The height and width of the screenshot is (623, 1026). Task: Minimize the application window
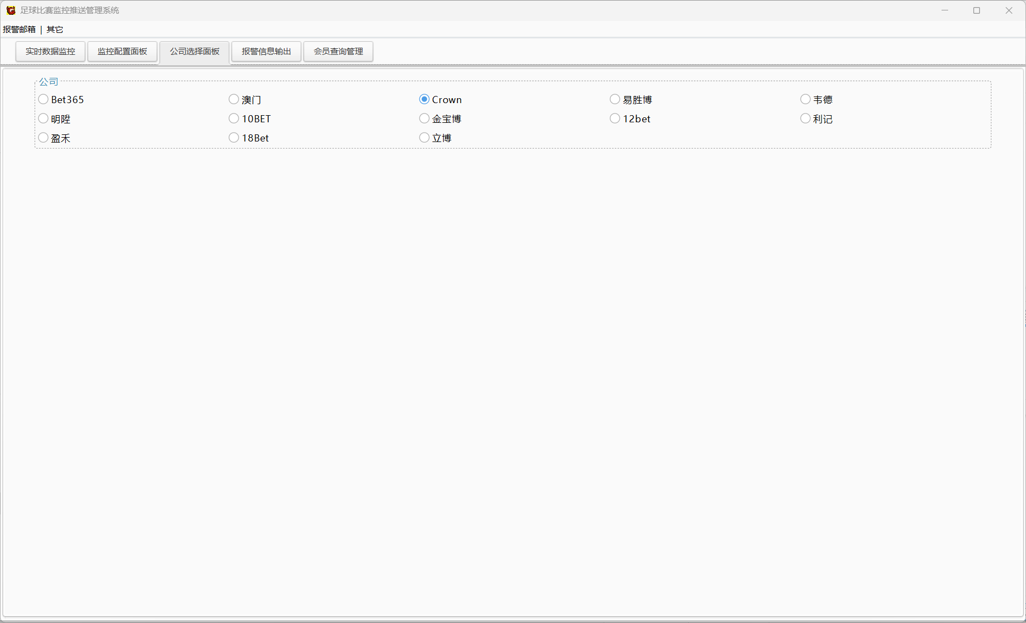click(945, 10)
